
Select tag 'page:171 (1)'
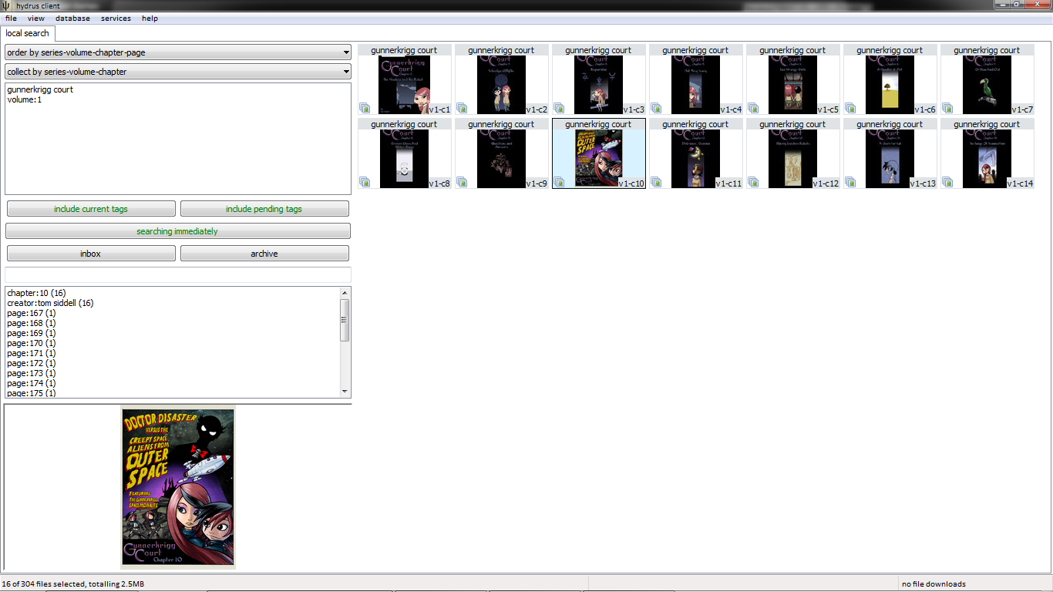point(32,353)
